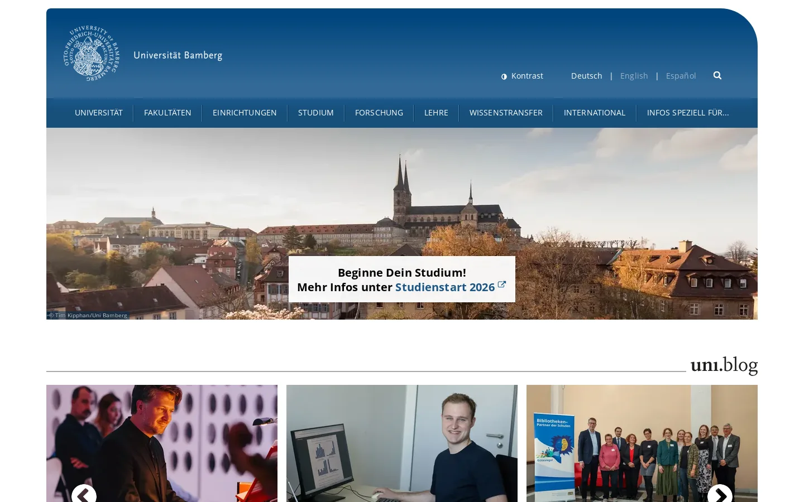This screenshot has width=804, height=502.
Task: Click the University of Bamberg seal logo
Action: [x=92, y=54]
